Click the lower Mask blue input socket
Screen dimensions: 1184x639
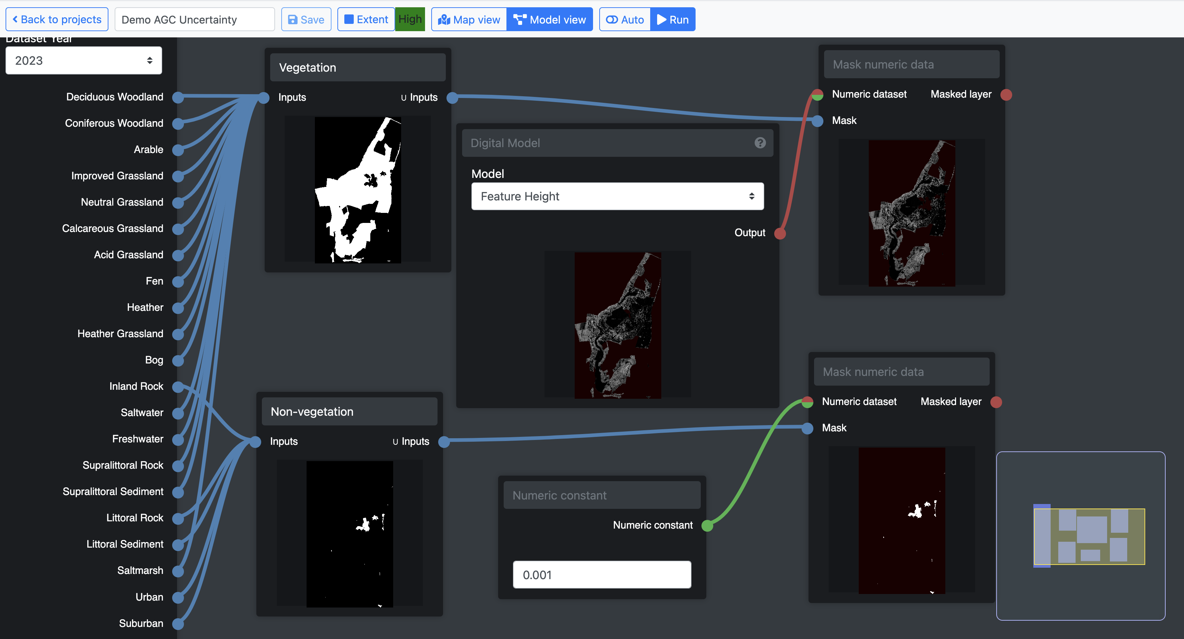[x=807, y=428]
